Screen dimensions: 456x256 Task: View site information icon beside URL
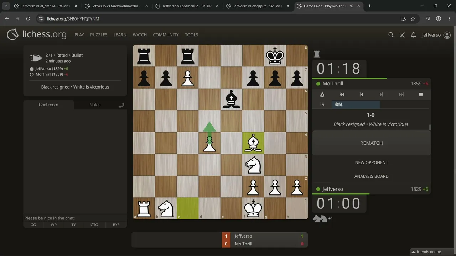41,18
